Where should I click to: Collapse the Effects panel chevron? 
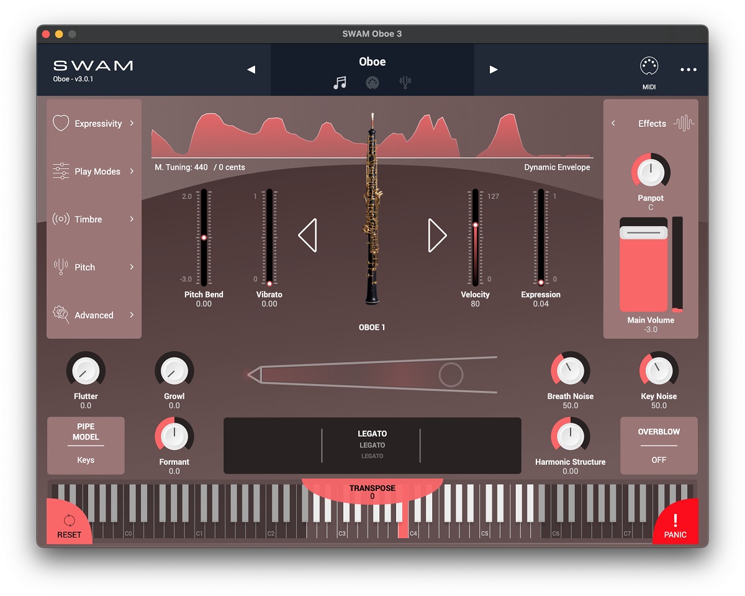point(613,123)
